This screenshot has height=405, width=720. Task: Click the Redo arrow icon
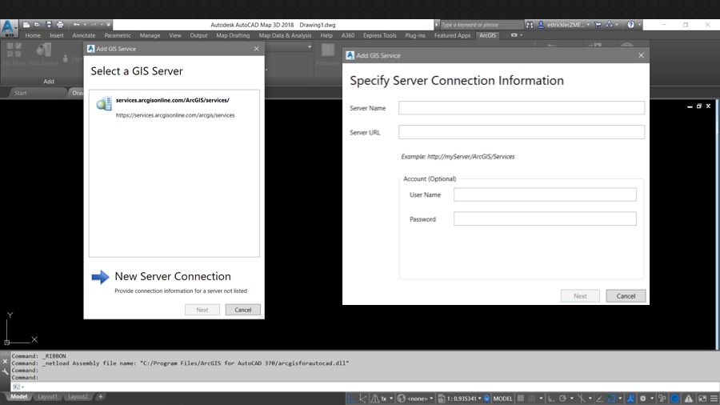tap(94, 25)
